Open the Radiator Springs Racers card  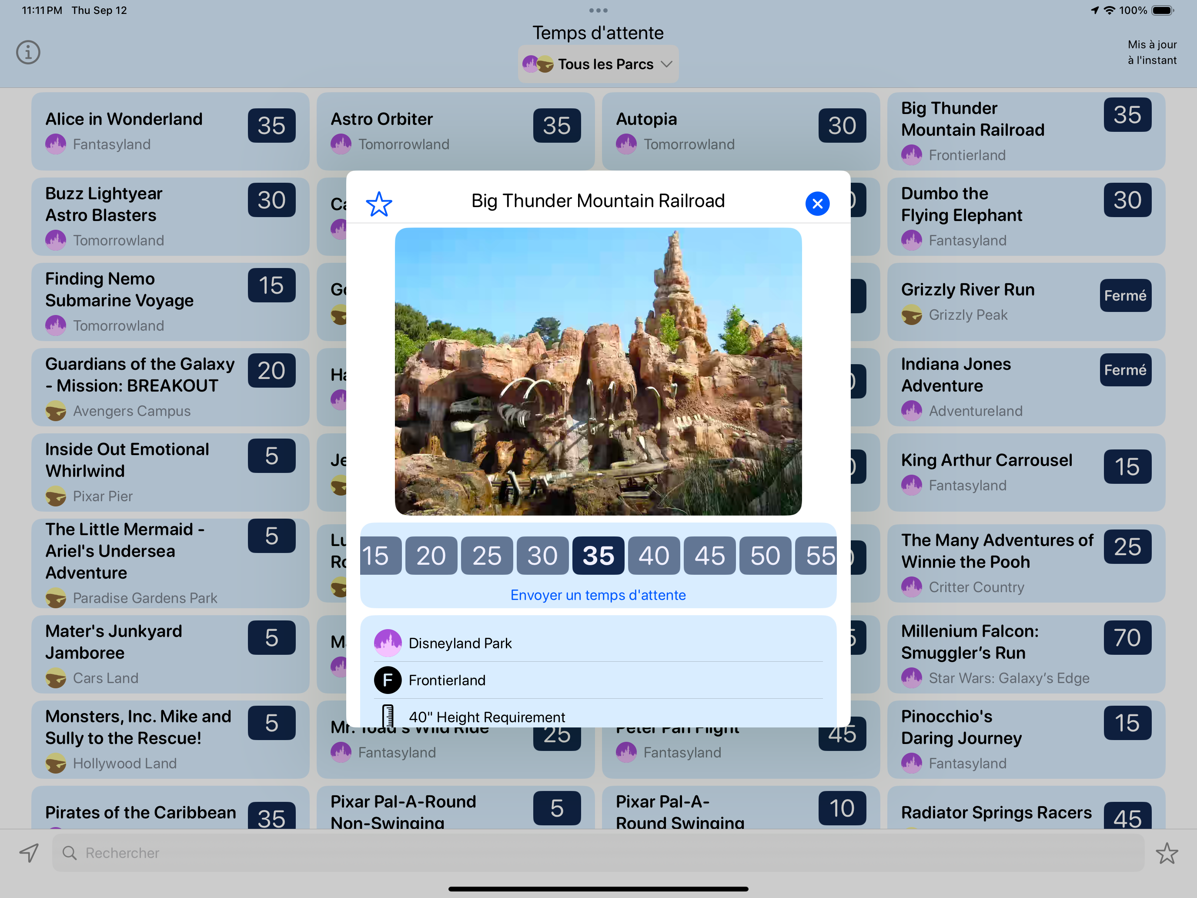click(x=1026, y=808)
